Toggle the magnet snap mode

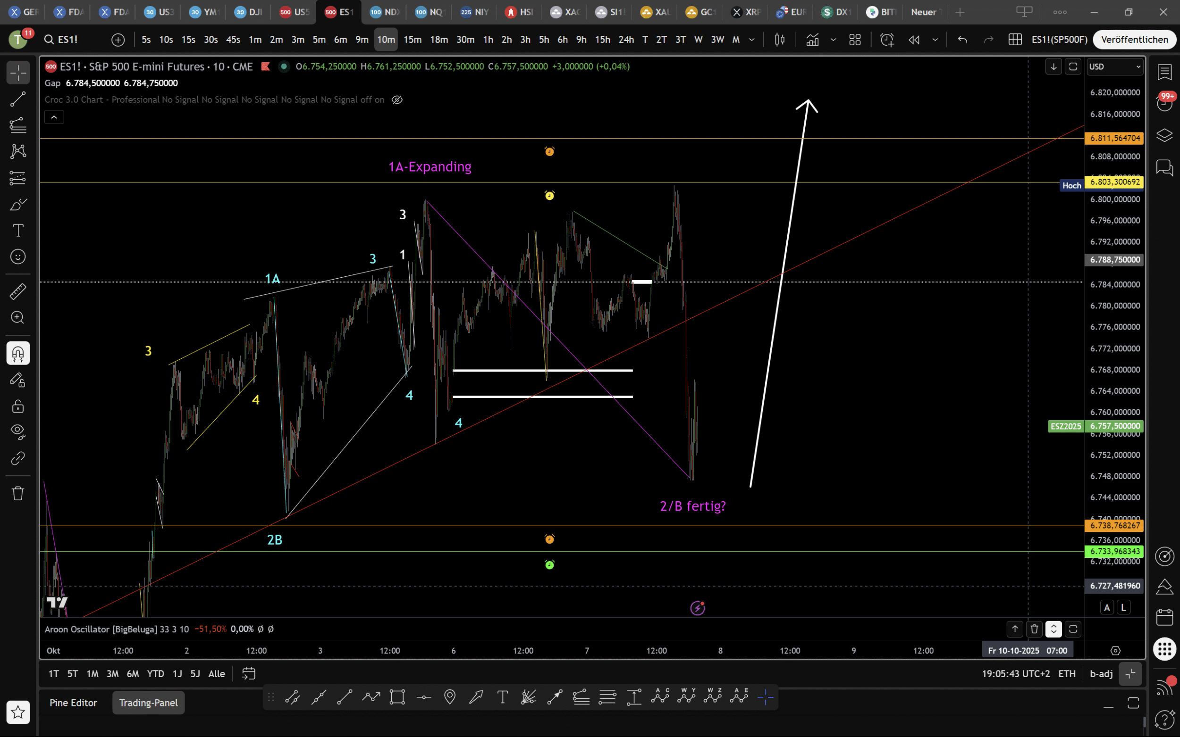18,353
